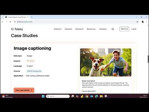This screenshot has height=112, width=149.
Task: Open the Solutions menu
Action: (x=58, y=29)
